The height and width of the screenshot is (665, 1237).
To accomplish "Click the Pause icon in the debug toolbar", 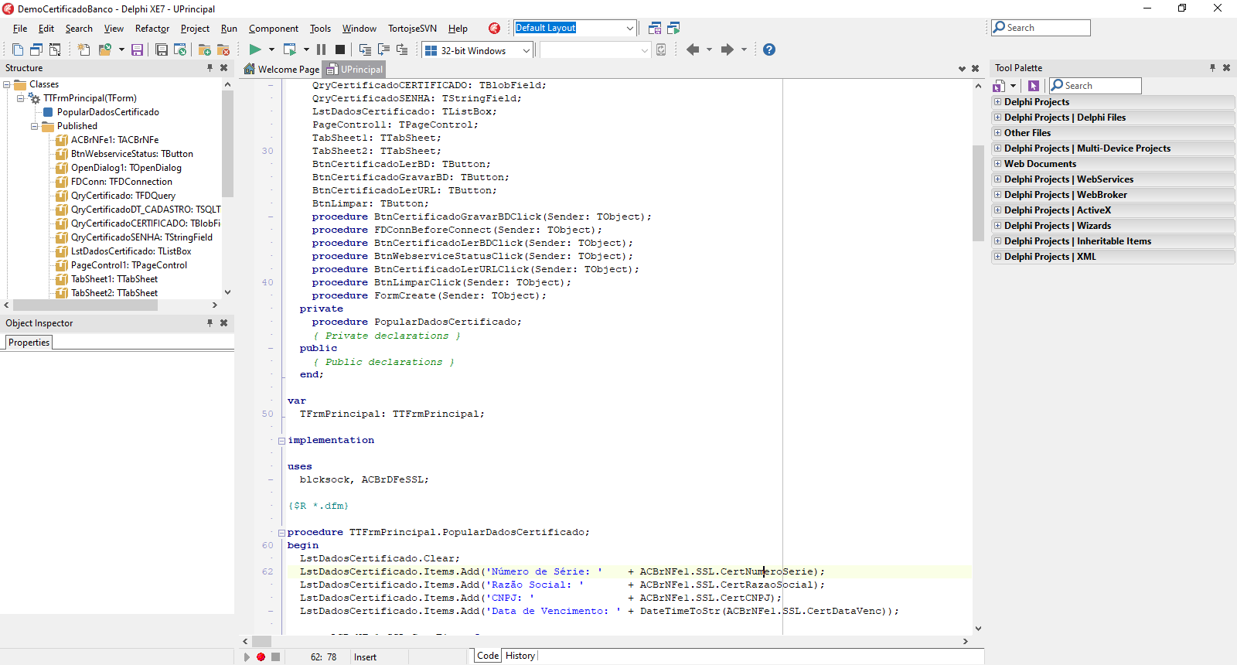I will (321, 49).
